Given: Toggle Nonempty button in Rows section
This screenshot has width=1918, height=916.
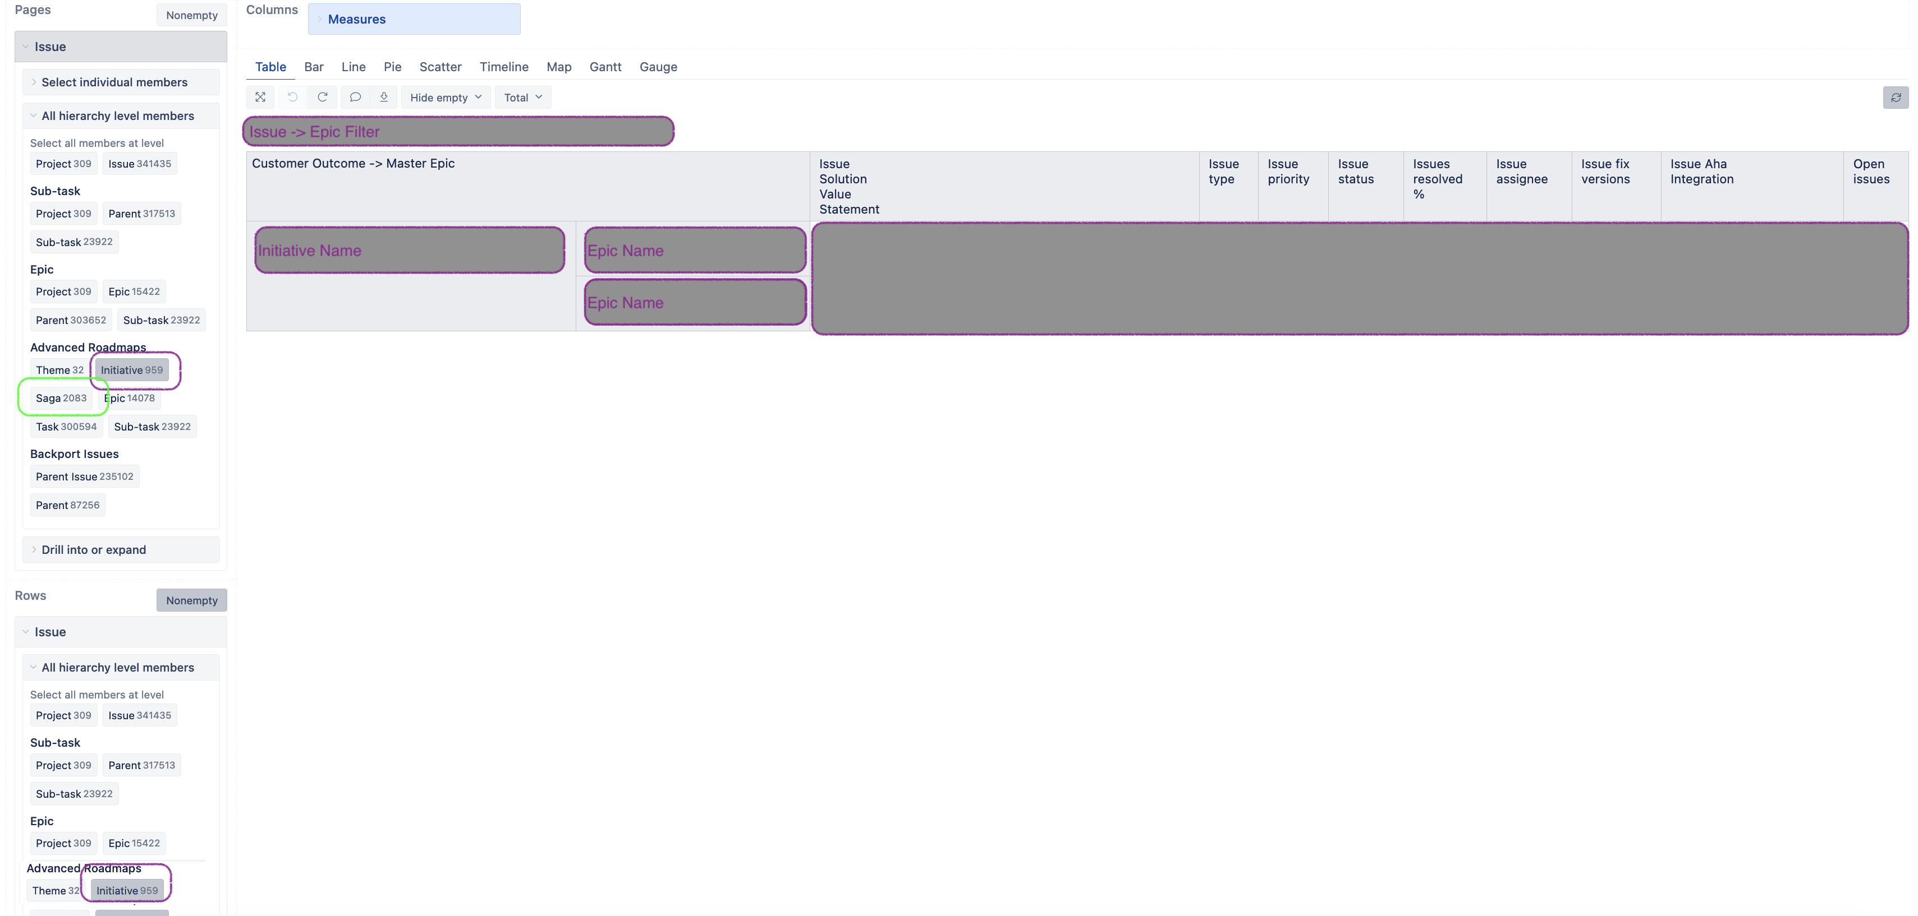Looking at the screenshot, I should (x=191, y=600).
